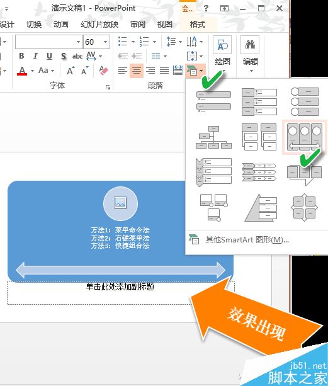Center align text

coord(137,71)
